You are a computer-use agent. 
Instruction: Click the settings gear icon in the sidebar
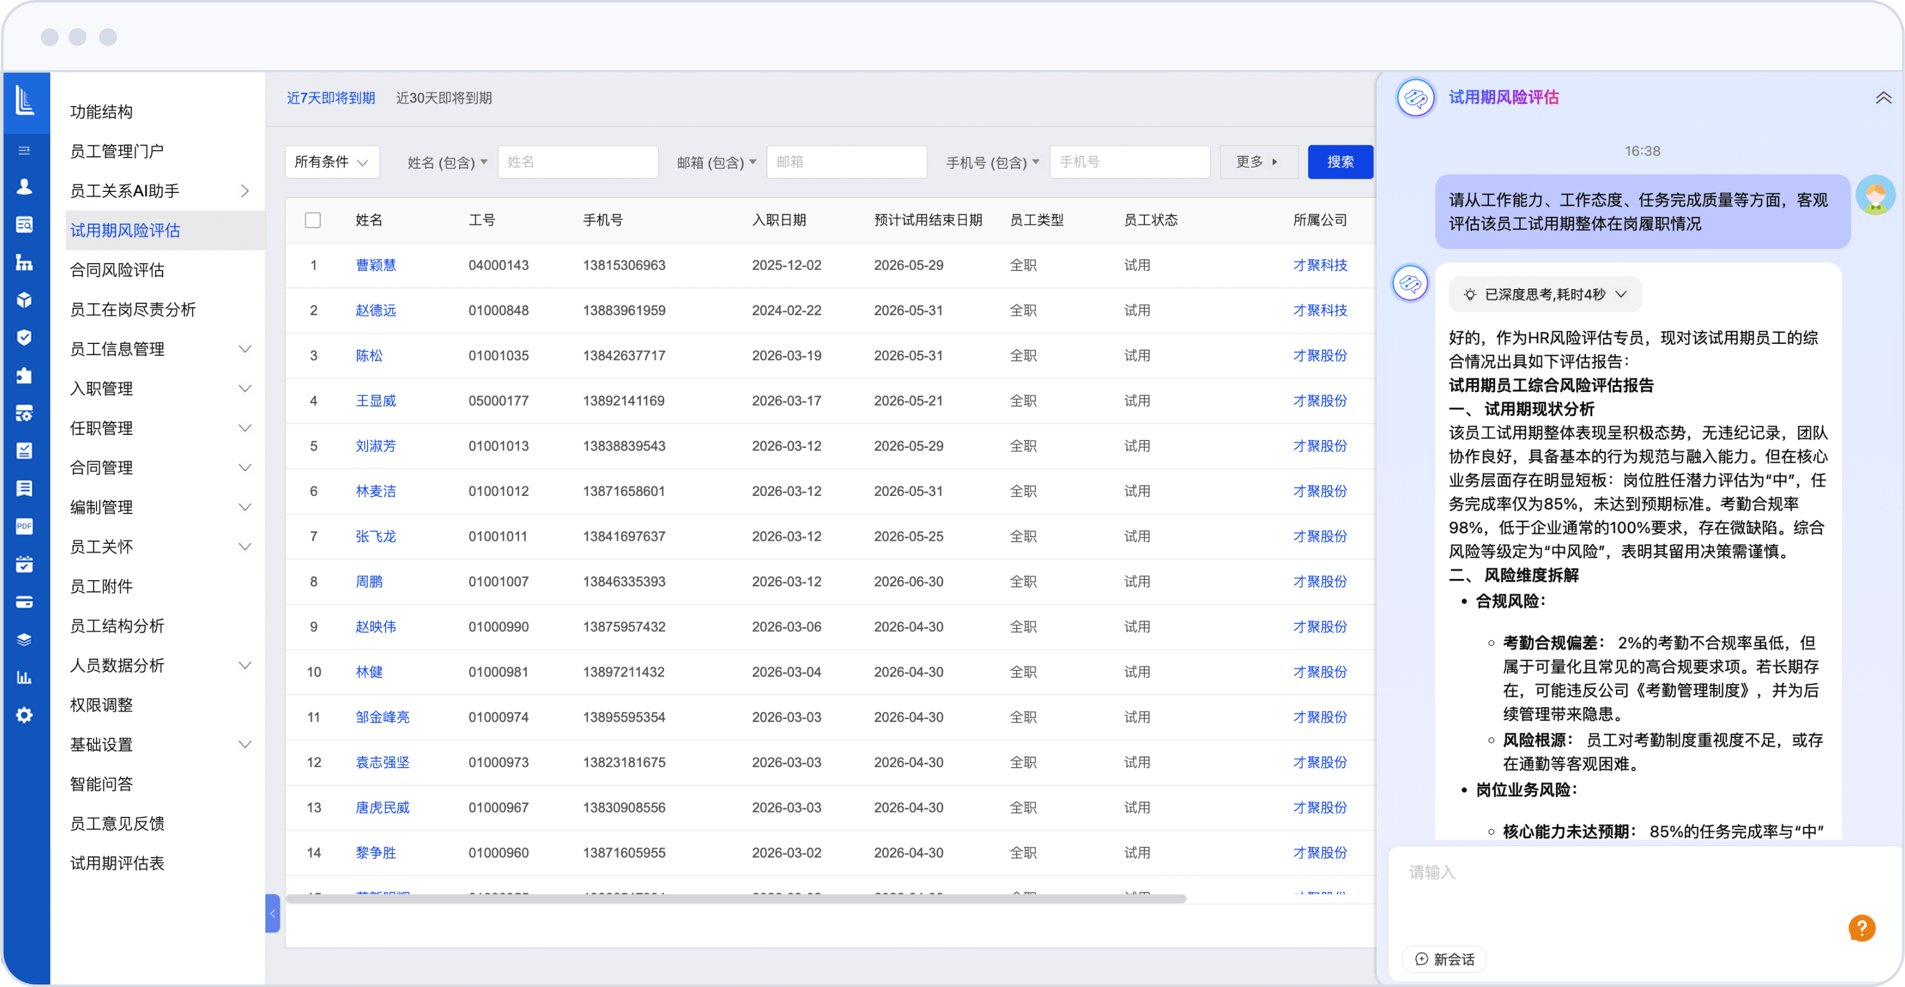coord(24,715)
